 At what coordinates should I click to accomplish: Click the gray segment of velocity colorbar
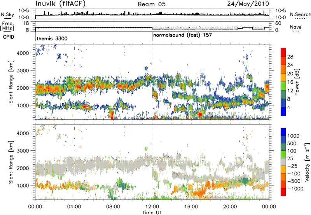(x=283, y=162)
